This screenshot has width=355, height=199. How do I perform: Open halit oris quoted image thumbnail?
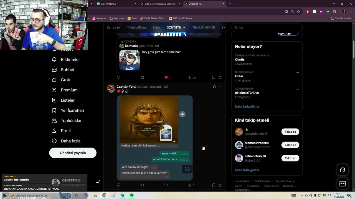(x=130, y=60)
